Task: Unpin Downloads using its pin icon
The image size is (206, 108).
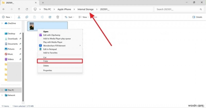Action: 20,39
